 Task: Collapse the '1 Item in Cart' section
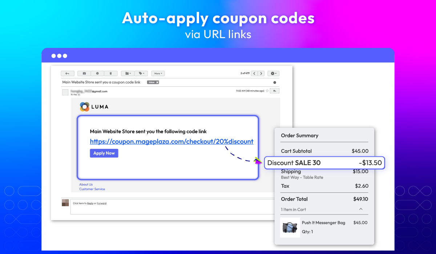[x=361, y=209]
